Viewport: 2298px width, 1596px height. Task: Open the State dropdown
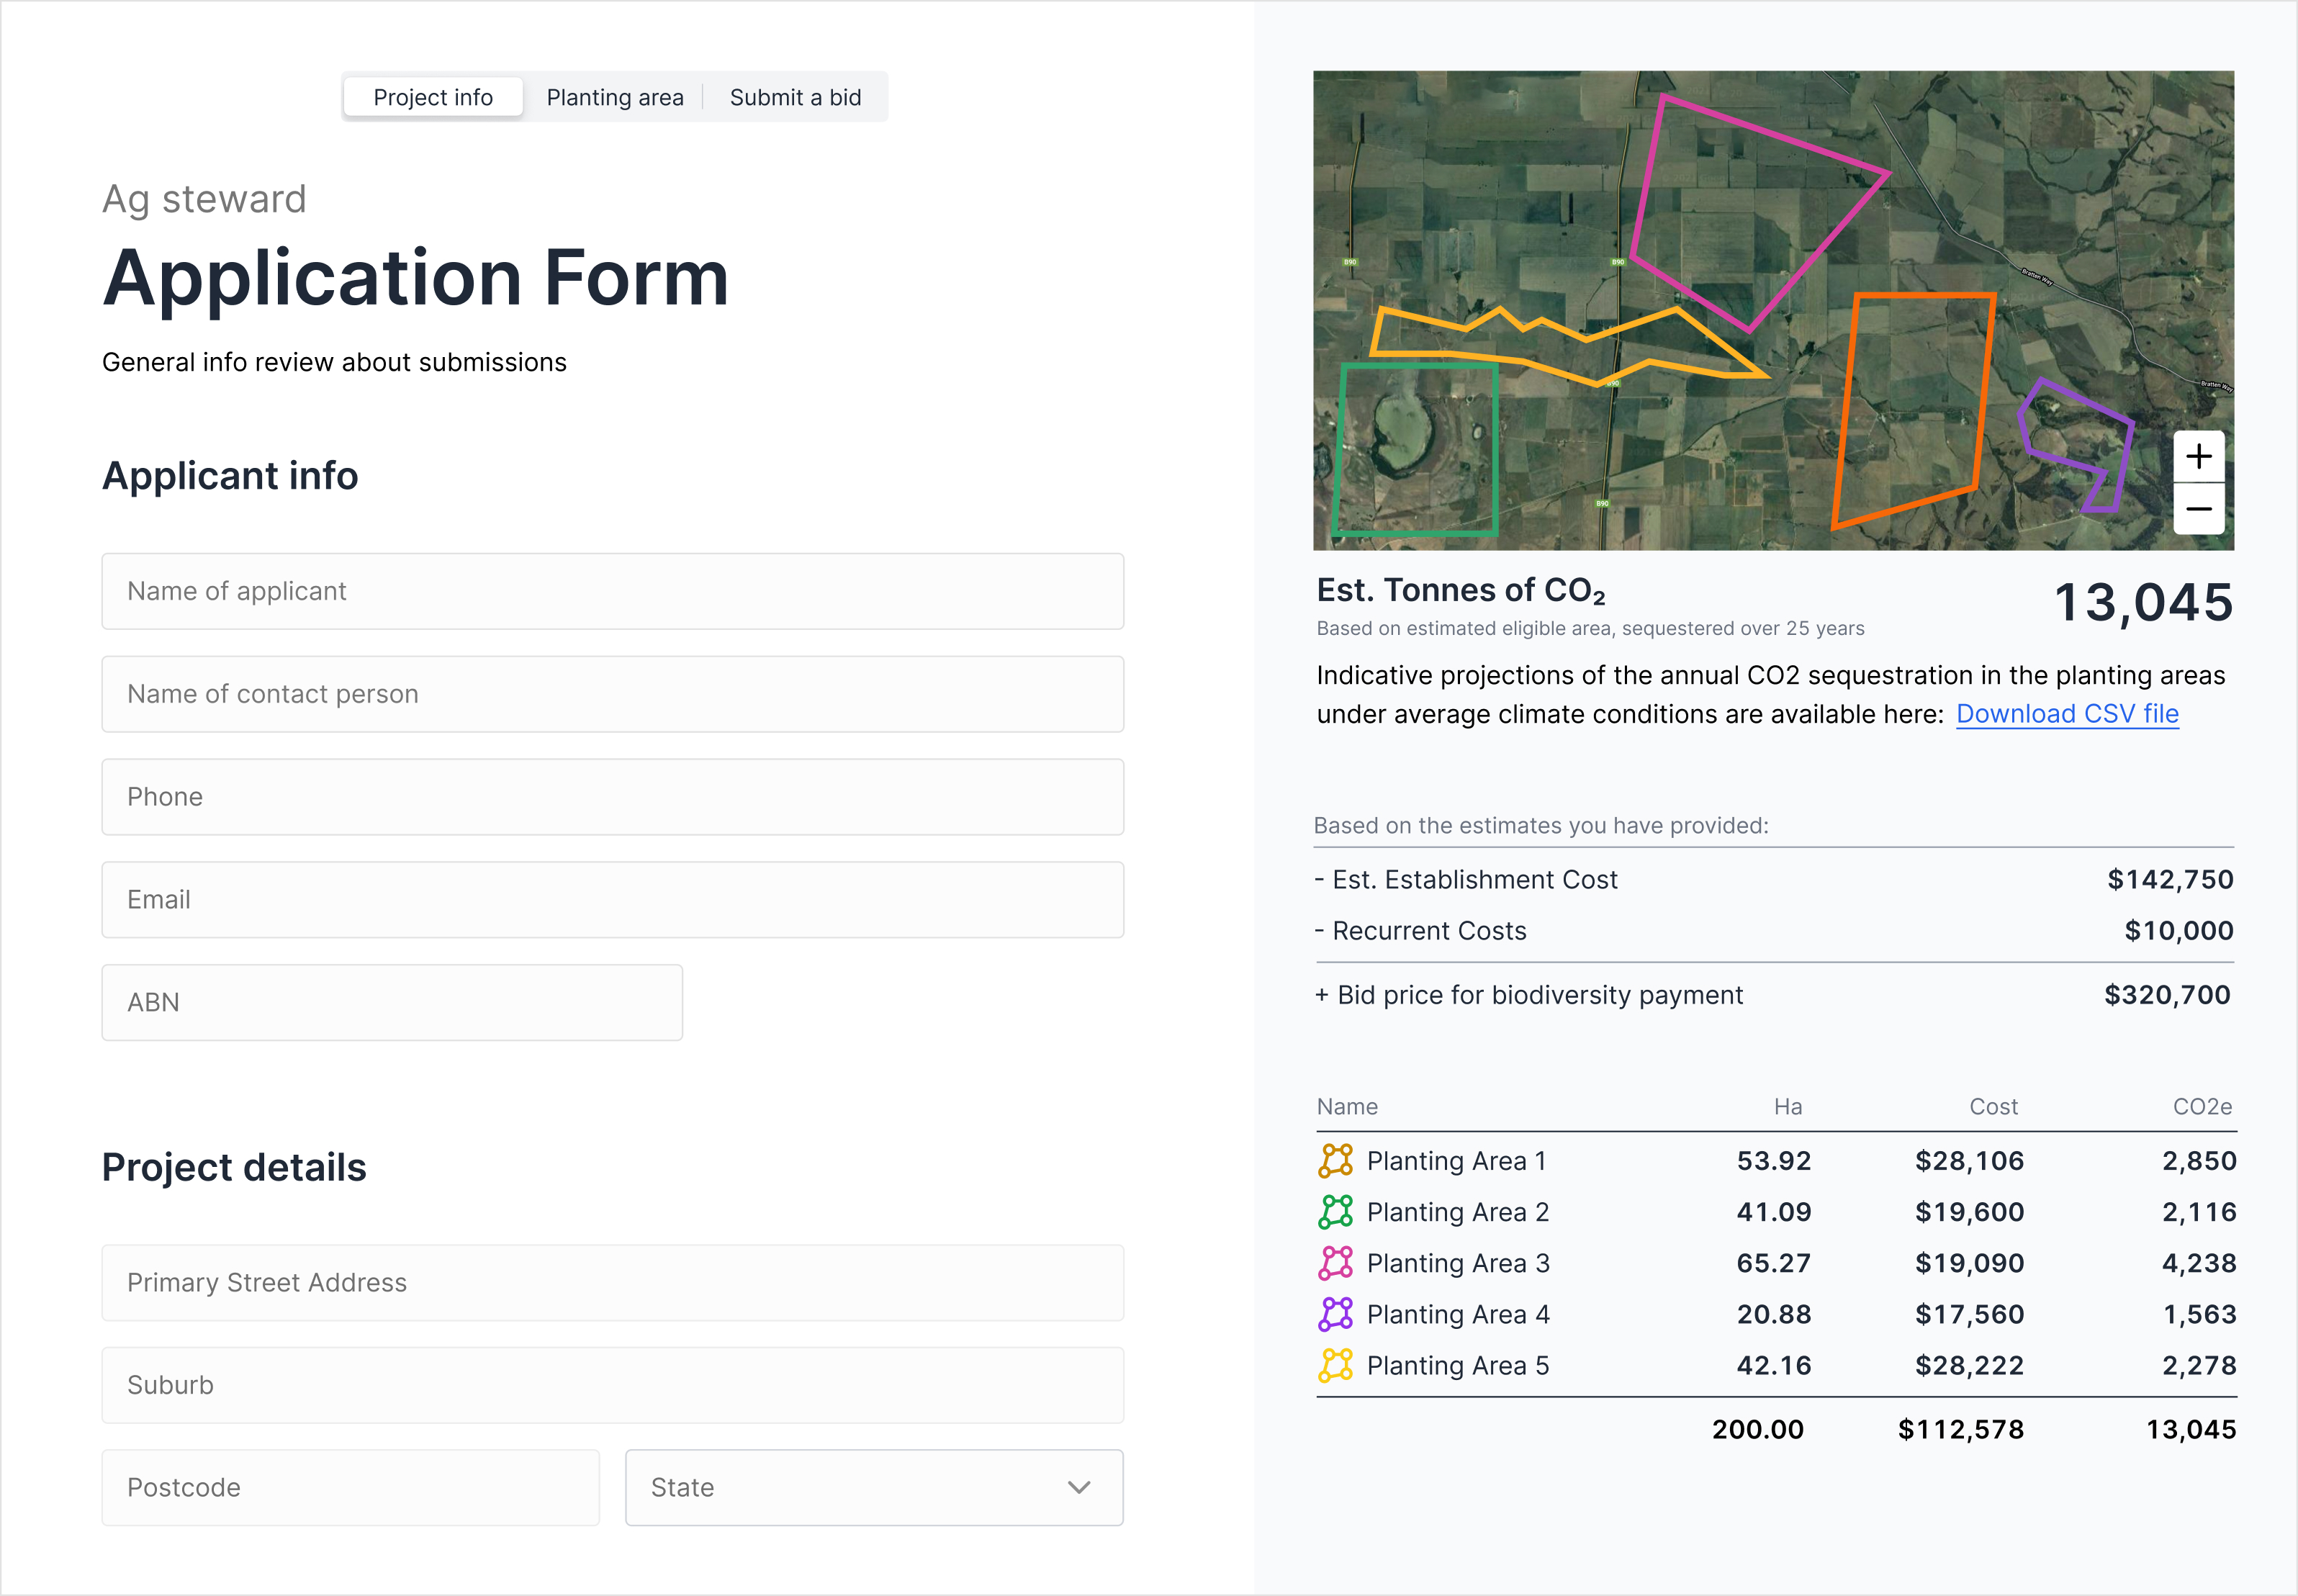(x=873, y=1487)
